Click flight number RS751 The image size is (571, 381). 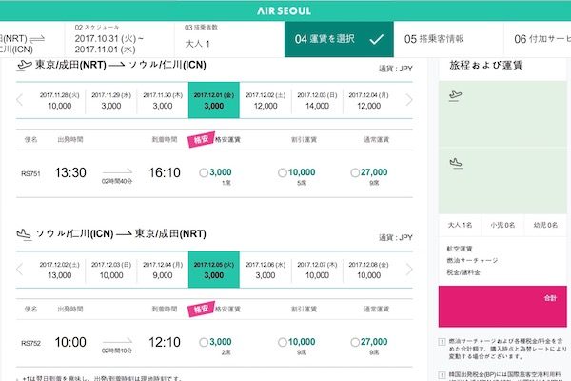(30, 174)
